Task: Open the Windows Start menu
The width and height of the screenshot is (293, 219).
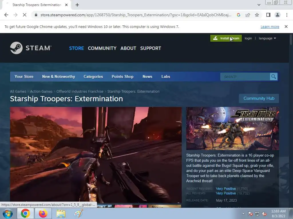Action: [8, 213]
